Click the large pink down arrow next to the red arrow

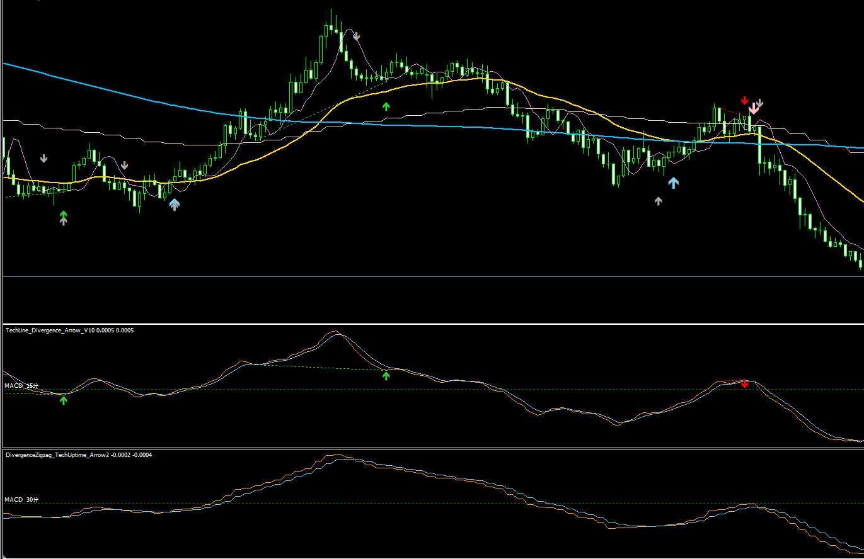[753, 108]
